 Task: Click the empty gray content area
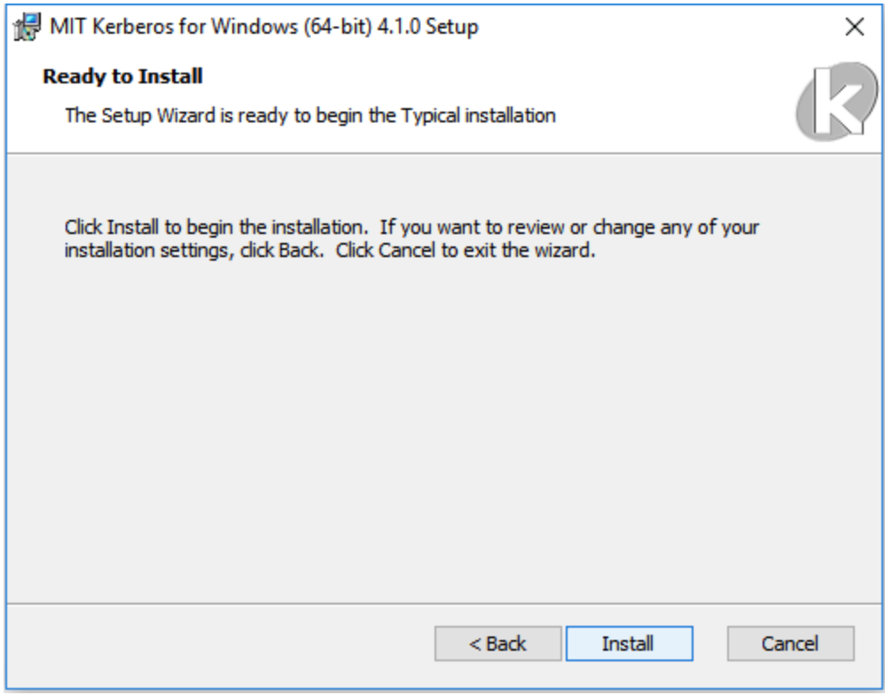(x=443, y=429)
